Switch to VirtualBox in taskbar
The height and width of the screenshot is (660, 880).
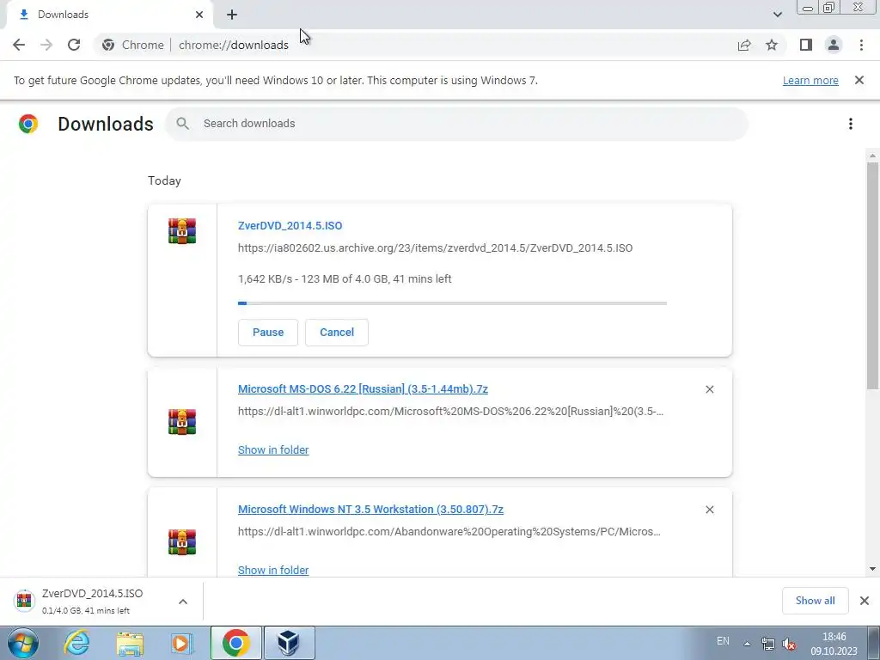pyautogui.click(x=289, y=643)
